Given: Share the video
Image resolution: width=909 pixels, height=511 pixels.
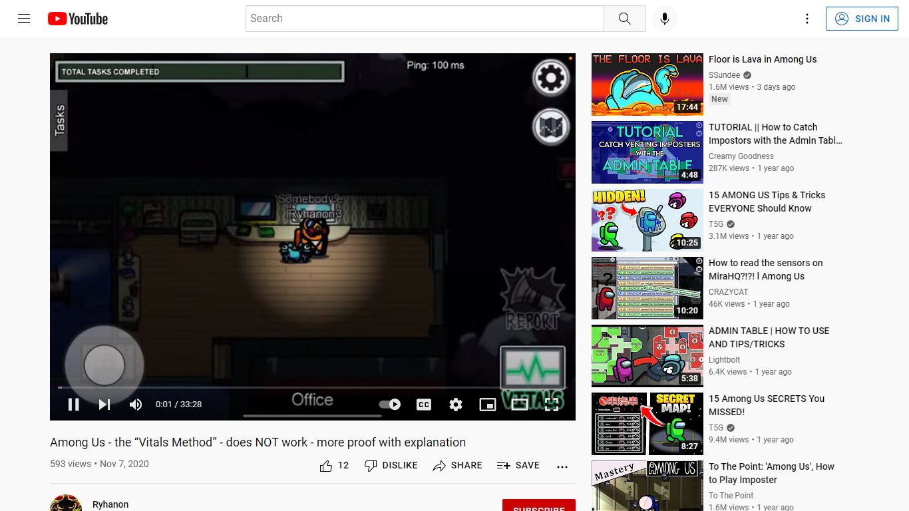Looking at the screenshot, I should click(x=457, y=466).
